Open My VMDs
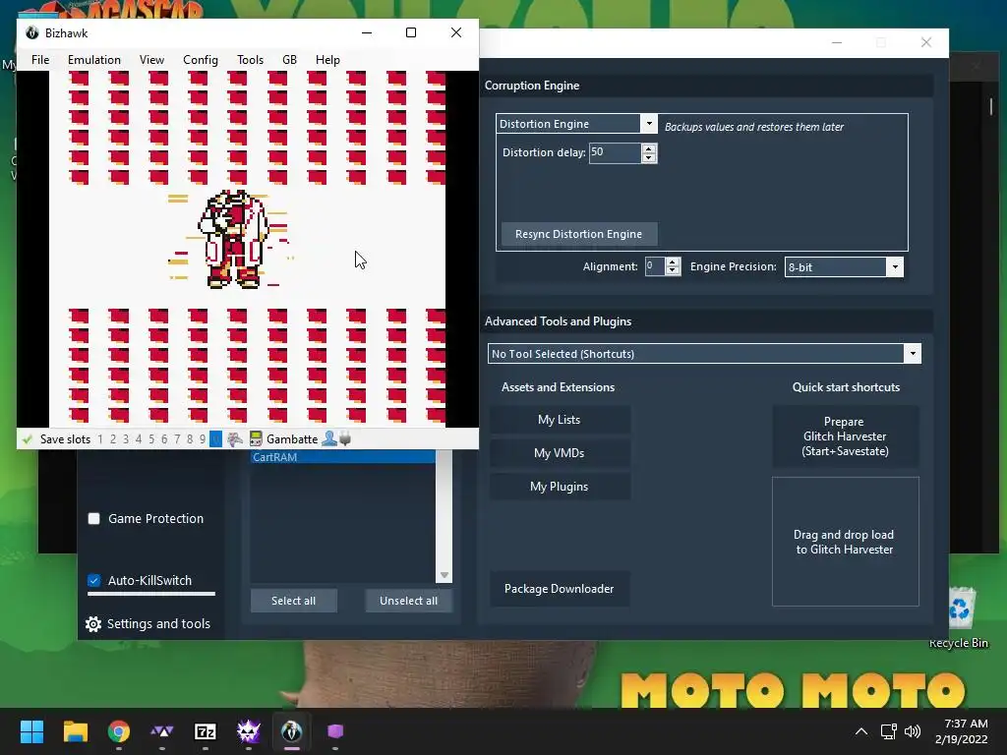The height and width of the screenshot is (755, 1007). 560,453
